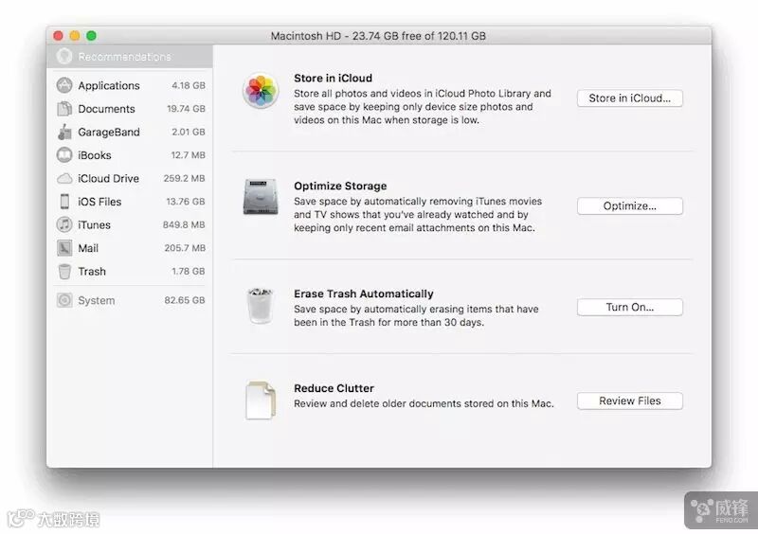The image size is (758, 534).
Task: Select the GarageBand category label
Action: pos(109,132)
